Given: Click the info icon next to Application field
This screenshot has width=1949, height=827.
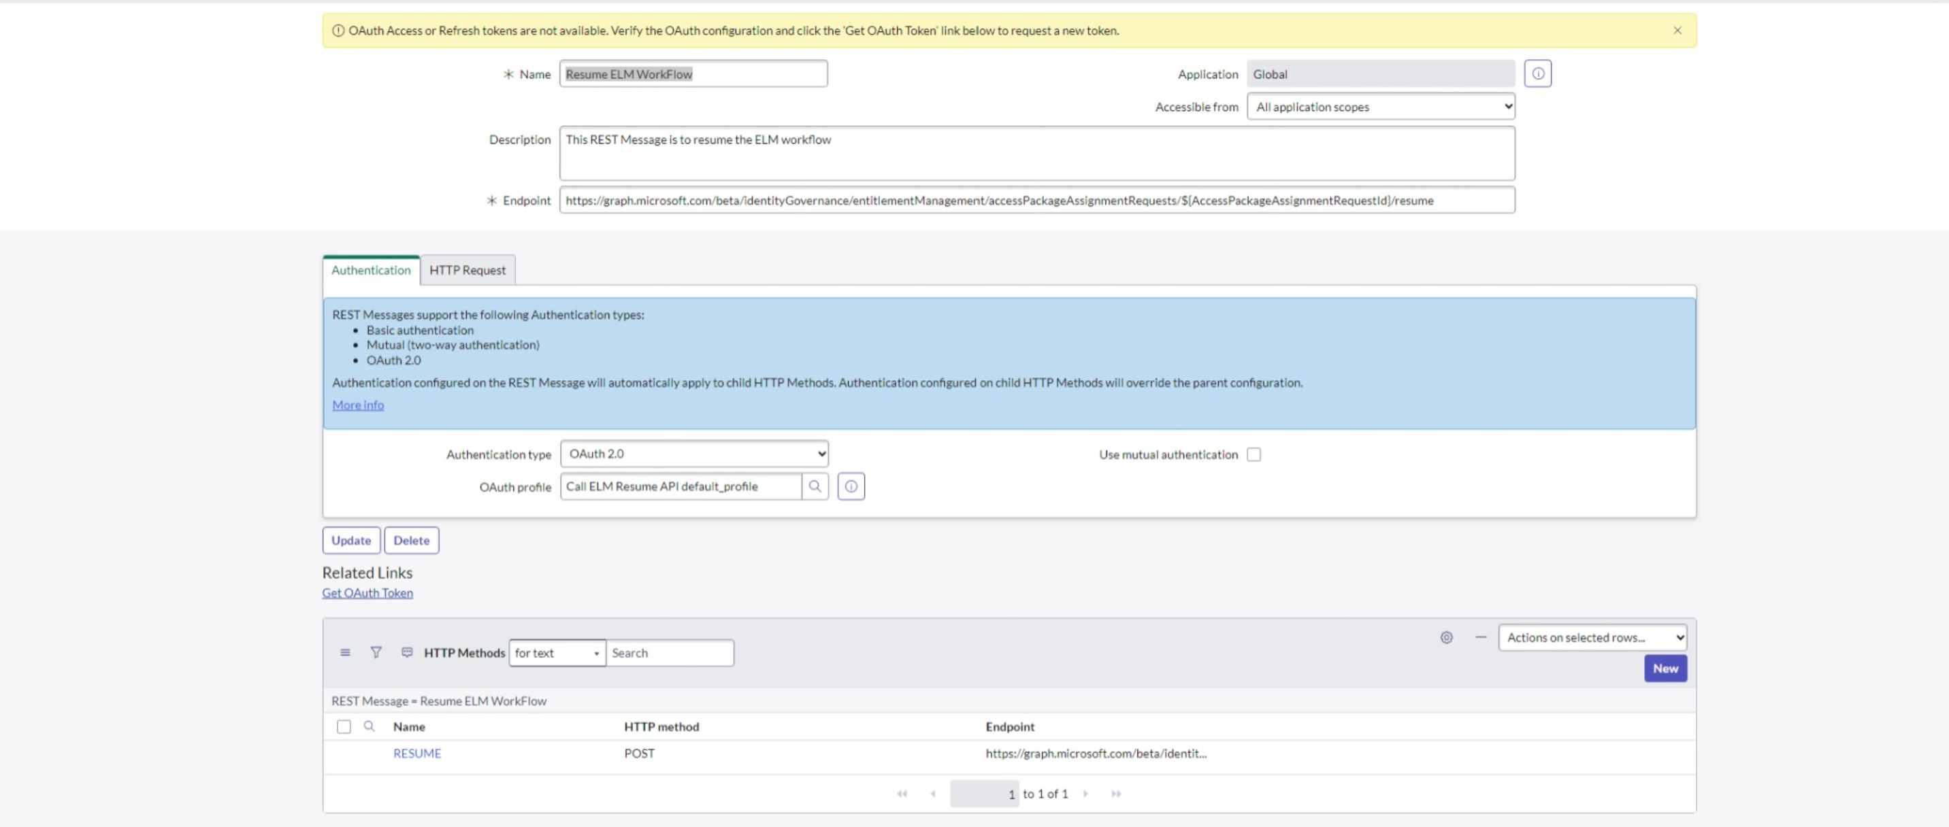Looking at the screenshot, I should (x=1538, y=73).
